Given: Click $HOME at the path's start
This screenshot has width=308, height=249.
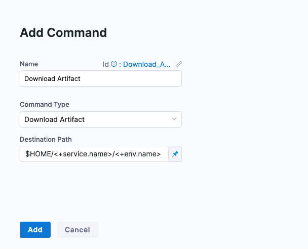Looking at the screenshot, I should [36, 154].
